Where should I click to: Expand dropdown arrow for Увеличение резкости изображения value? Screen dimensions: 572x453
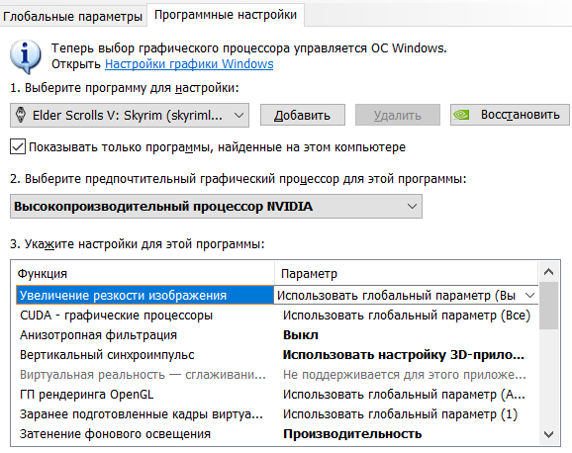530,295
